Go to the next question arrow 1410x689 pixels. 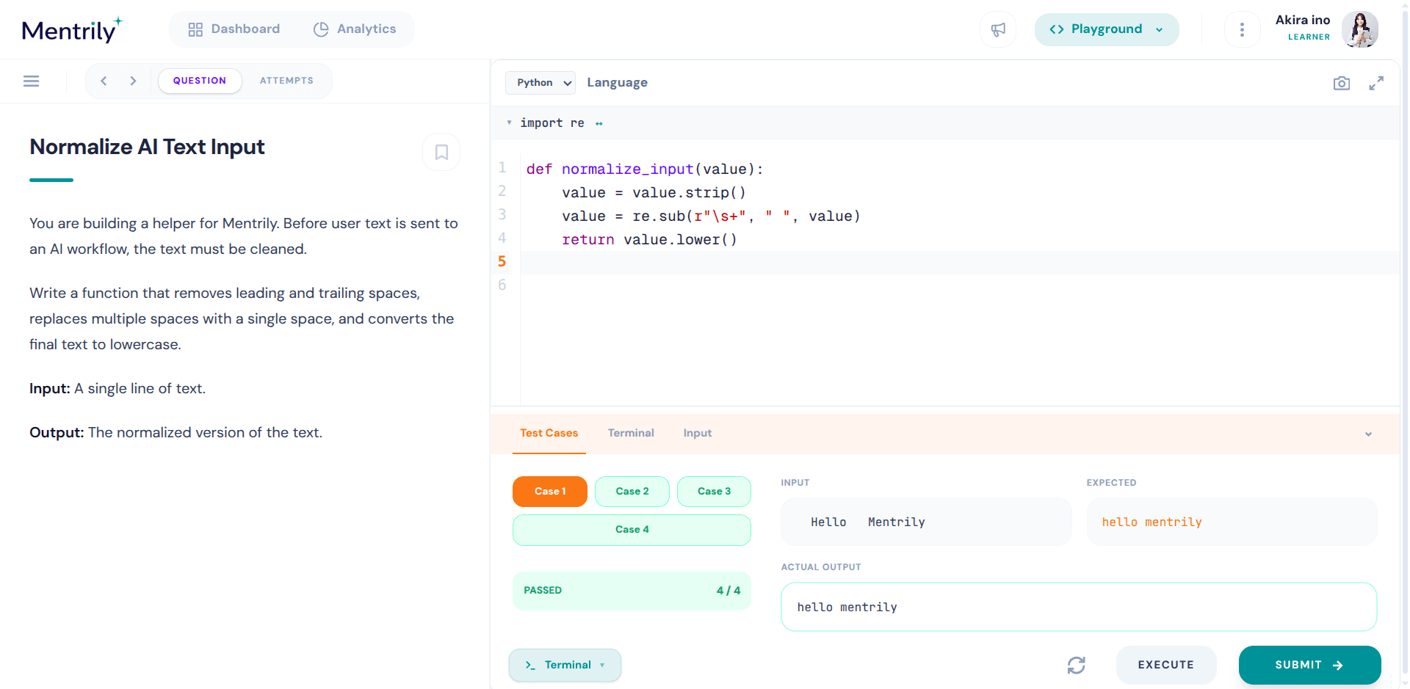pos(133,81)
